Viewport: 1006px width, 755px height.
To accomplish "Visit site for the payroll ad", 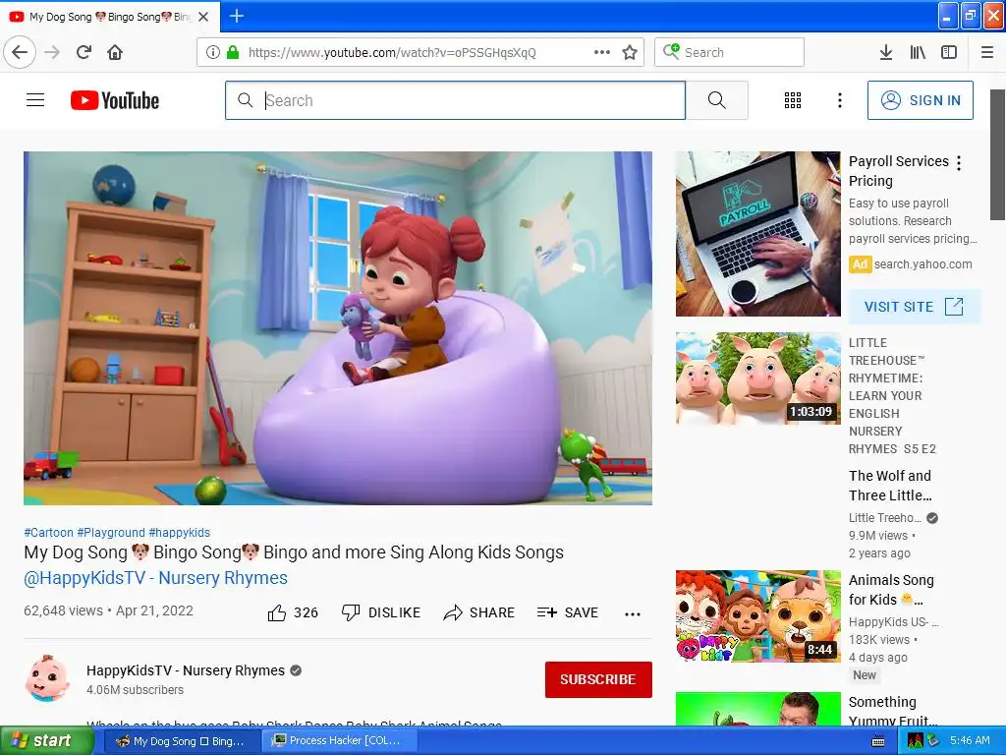I will [x=915, y=307].
